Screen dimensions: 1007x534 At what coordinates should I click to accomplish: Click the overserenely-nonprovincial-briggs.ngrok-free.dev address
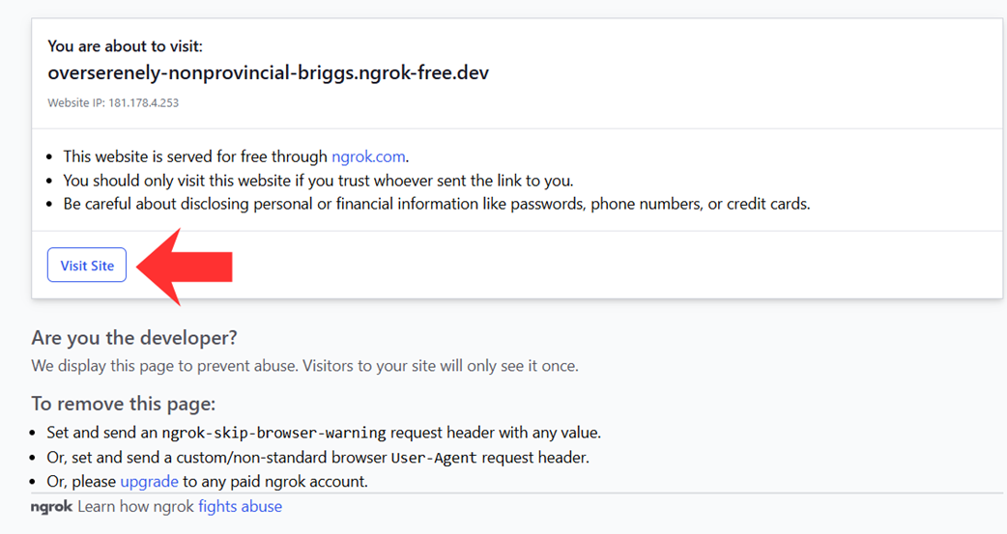pos(268,72)
